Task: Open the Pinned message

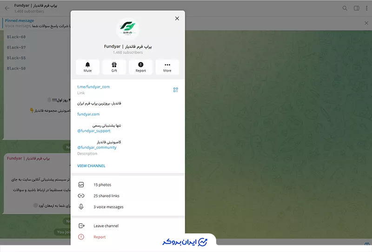Action: pyautogui.click(x=36, y=23)
